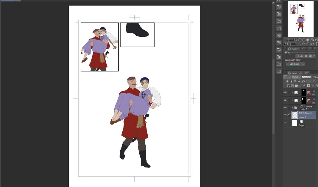The height and width of the screenshot is (187, 318).
Task: Select the border effect circle icon
Action: point(297,56)
